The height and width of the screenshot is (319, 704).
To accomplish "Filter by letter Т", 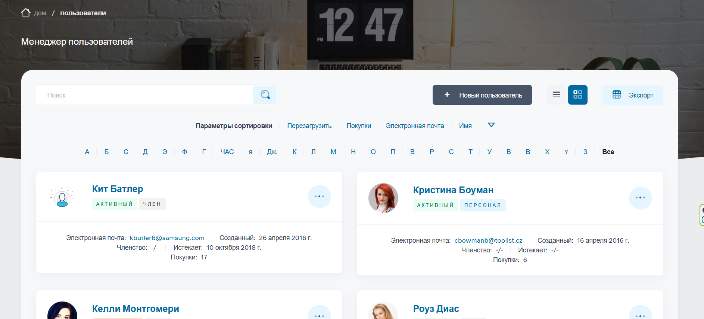I will coord(471,152).
